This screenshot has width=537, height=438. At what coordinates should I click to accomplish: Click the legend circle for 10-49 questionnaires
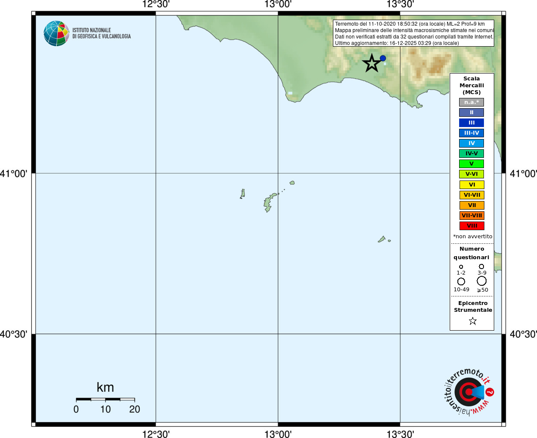click(461, 281)
